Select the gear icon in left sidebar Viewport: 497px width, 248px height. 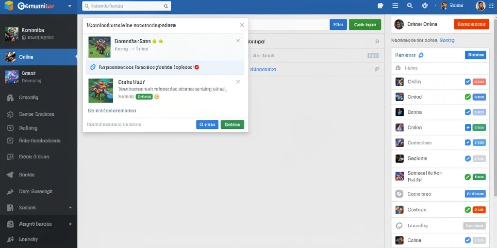[x=10, y=114]
